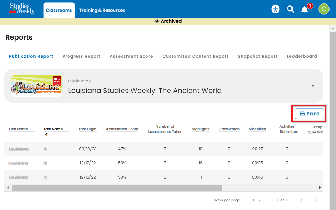Switch to the Progress Report tab
336x210 pixels.
(x=81, y=56)
